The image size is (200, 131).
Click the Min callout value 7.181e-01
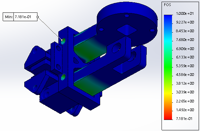[23, 17]
